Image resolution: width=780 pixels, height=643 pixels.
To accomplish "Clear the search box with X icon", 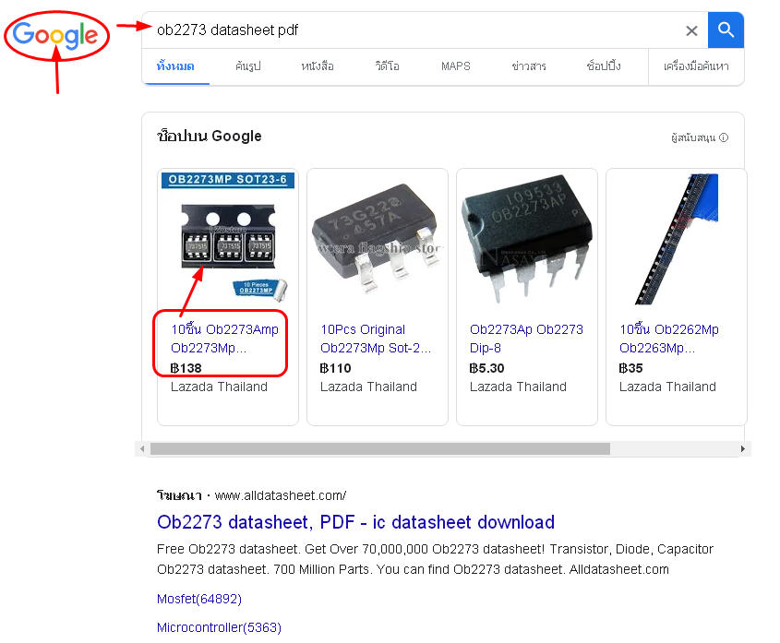I will pos(691,30).
